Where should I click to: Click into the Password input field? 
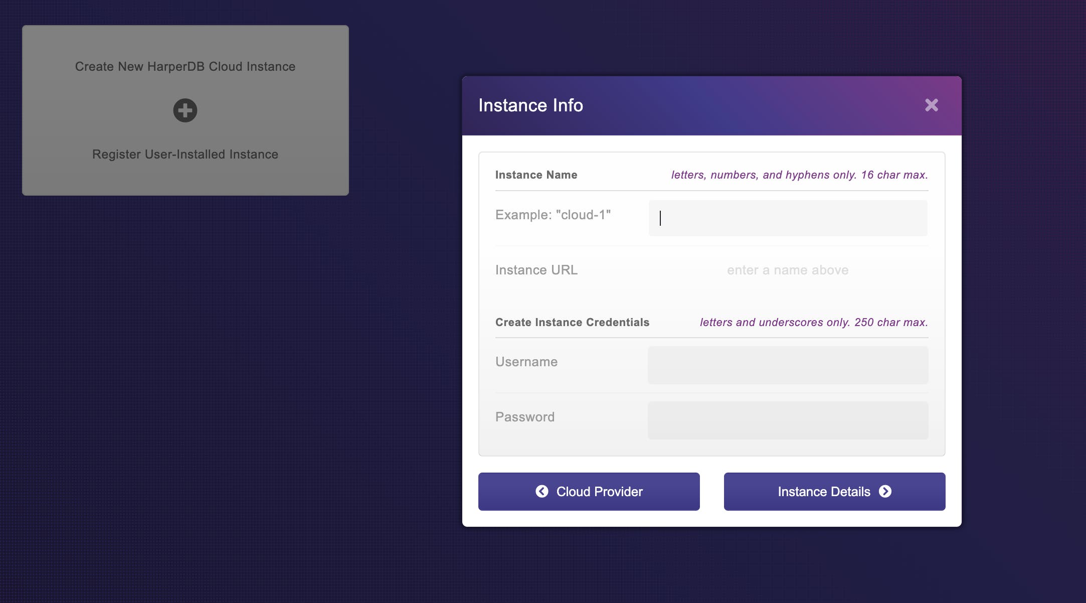click(x=788, y=420)
